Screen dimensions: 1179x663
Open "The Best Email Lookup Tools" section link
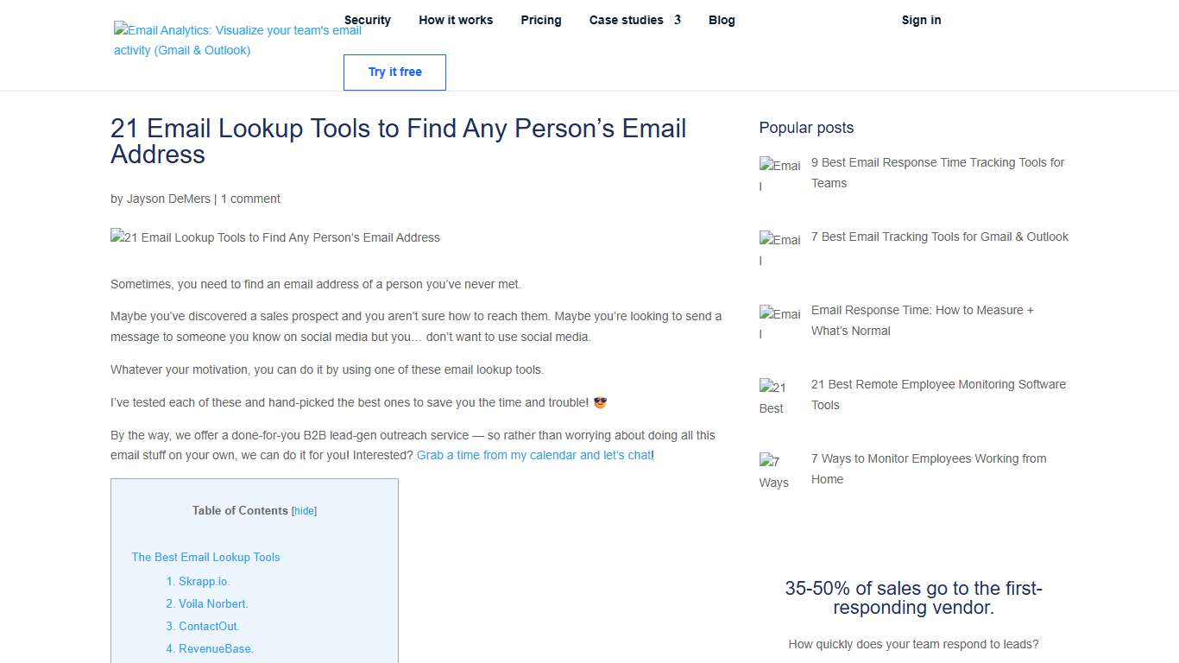[205, 557]
